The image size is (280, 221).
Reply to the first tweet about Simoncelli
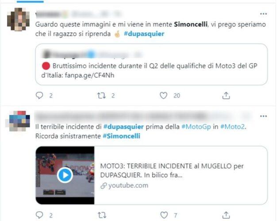coord(39,95)
